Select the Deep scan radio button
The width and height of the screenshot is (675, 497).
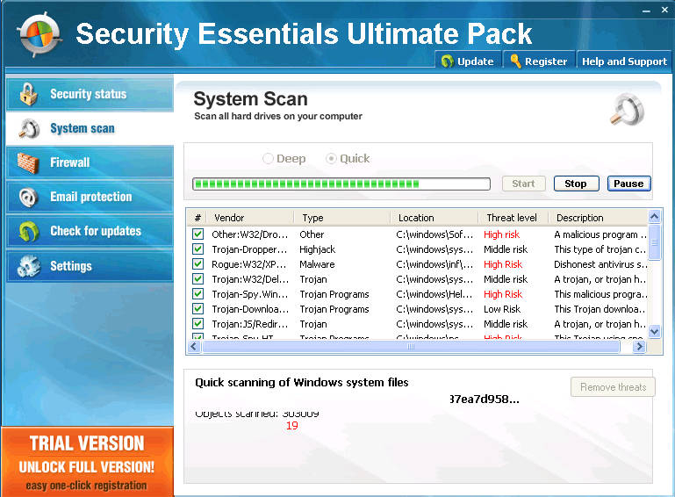tap(269, 159)
